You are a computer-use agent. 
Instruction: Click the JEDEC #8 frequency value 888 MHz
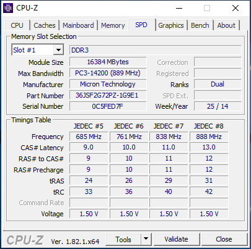(209, 137)
